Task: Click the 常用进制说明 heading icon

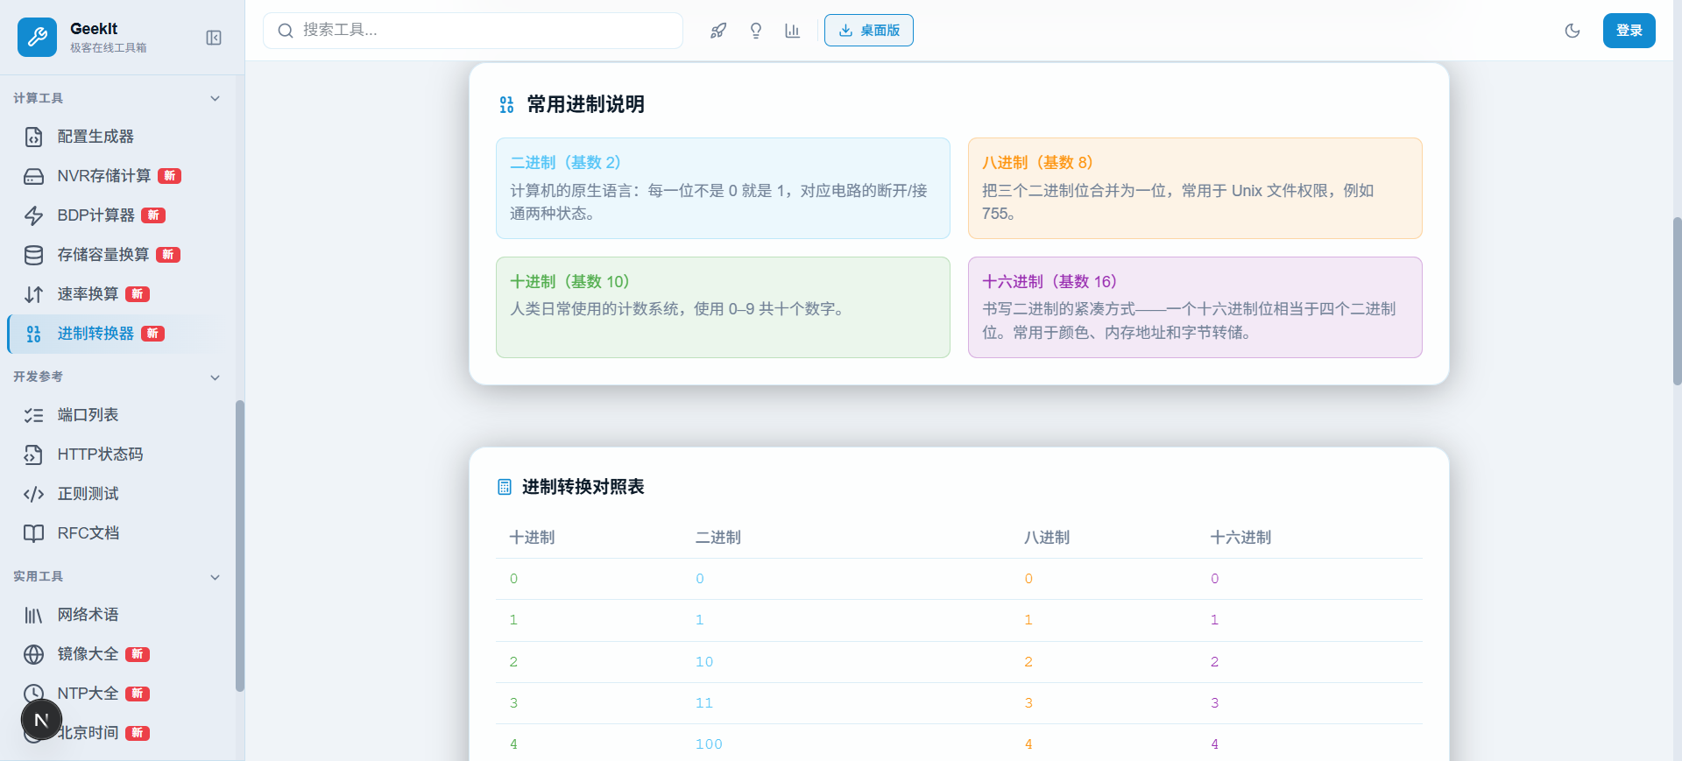Action: click(506, 105)
